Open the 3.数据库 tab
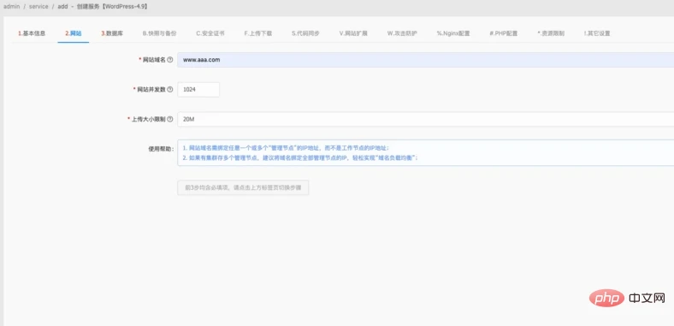 pos(112,33)
